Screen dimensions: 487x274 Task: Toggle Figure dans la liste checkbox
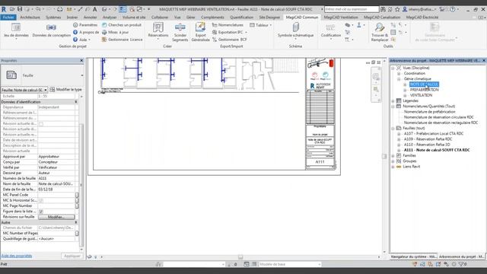coord(41,212)
